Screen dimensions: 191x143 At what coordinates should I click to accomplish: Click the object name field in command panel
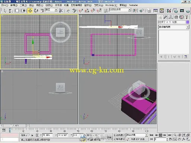pos(172,22)
